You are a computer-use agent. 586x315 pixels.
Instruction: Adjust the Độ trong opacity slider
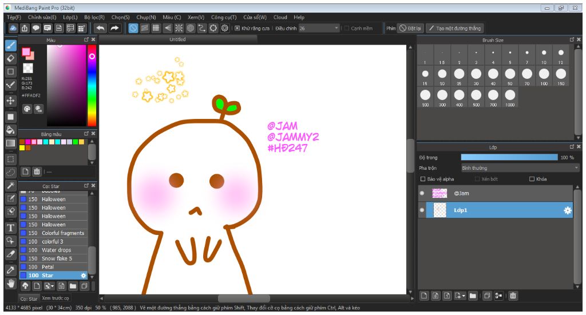coord(509,158)
